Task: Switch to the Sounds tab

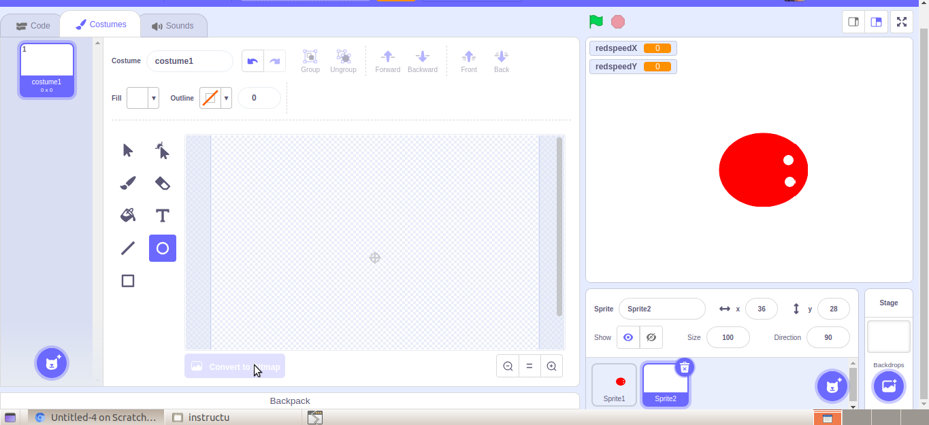Action: coord(174,24)
